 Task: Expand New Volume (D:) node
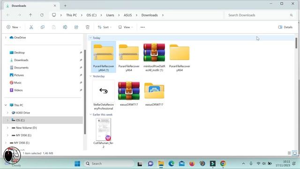pyautogui.click(x=7, y=128)
